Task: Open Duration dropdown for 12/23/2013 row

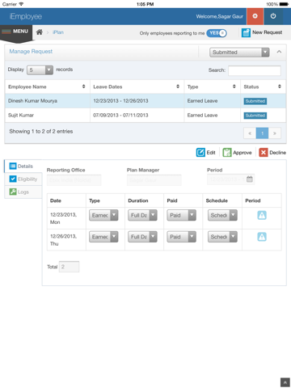Action: coord(142,215)
